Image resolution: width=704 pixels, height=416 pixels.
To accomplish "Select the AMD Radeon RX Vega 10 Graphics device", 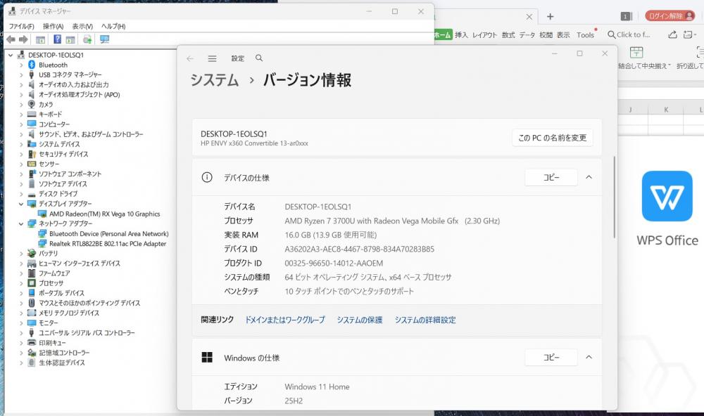I will [104, 214].
